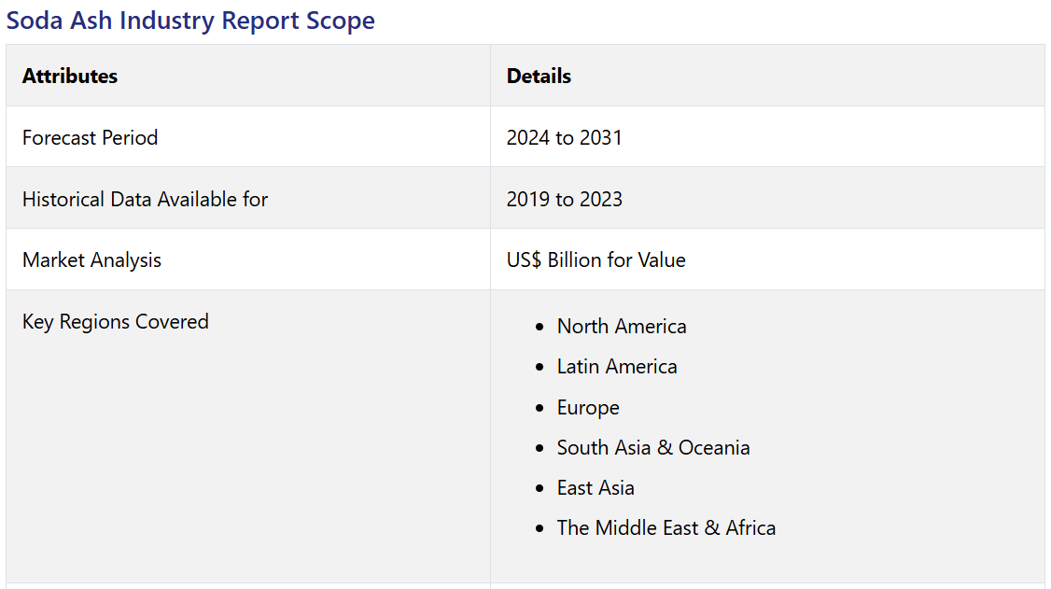Click the Forecast Period cell

pos(90,137)
